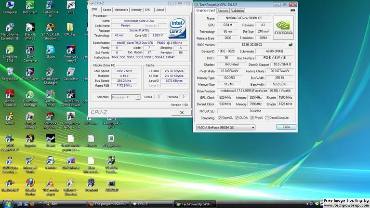Screen dimensions: 370x208
Task: Click the Close button in GPU-Z
Action: click(x=286, y=127)
